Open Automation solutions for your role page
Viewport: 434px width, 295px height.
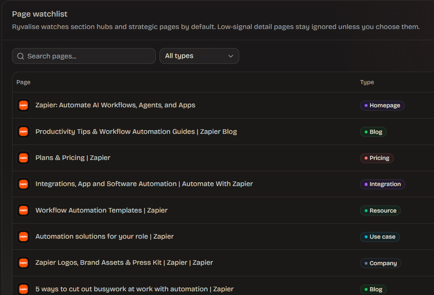click(x=104, y=237)
